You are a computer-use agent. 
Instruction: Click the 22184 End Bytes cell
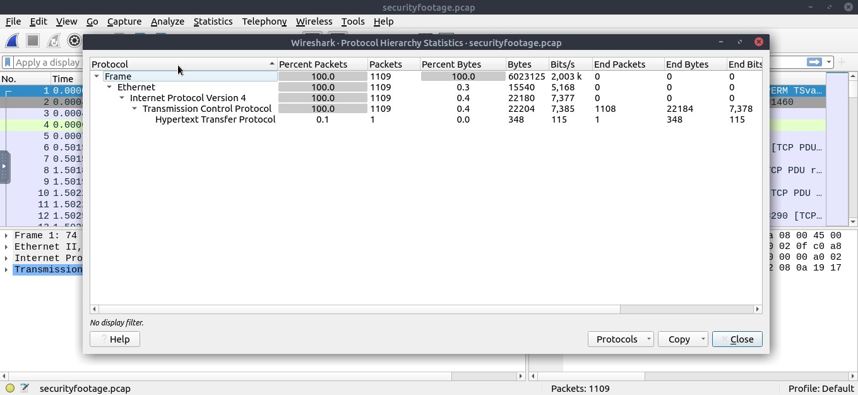pos(679,109)
